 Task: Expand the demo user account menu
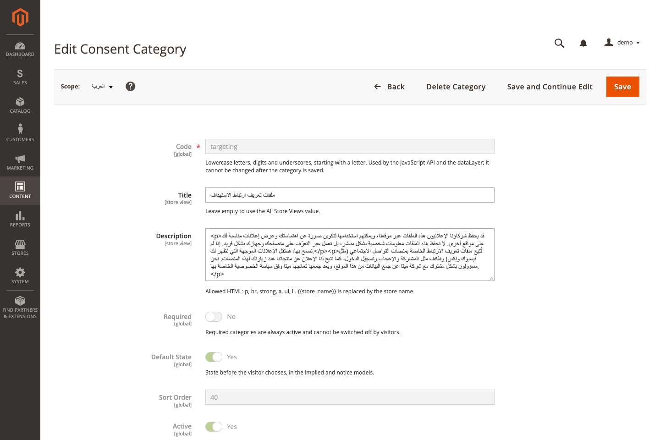pos(622,43)
